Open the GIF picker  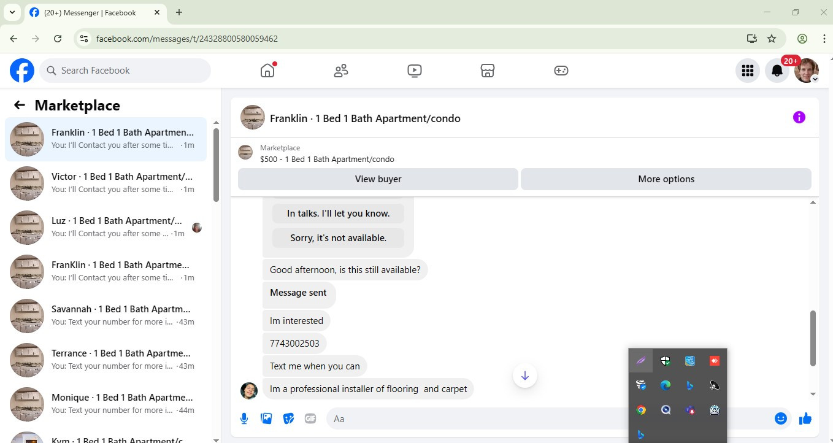[x=310, y=418]
